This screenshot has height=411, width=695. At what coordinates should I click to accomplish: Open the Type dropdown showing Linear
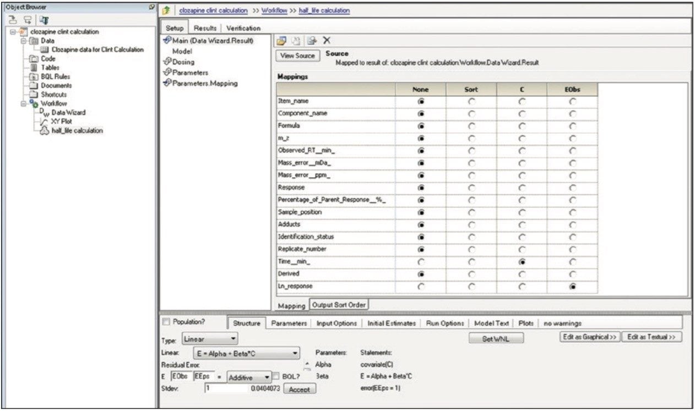coord(210,339)
